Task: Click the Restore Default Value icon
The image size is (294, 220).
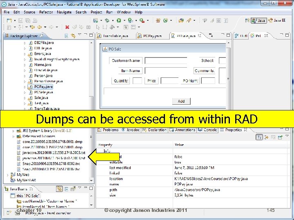Action: (x=273, y=137)
